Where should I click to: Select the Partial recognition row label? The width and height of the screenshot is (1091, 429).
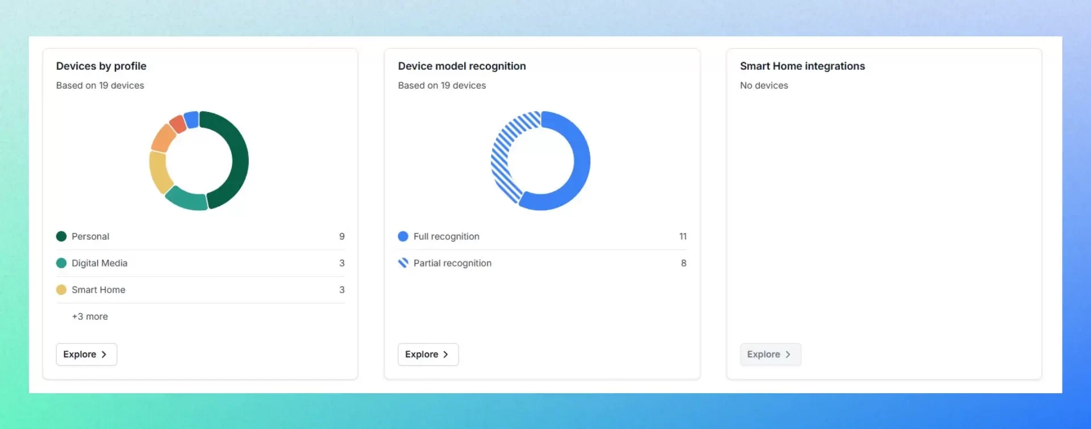coord(452,263)
